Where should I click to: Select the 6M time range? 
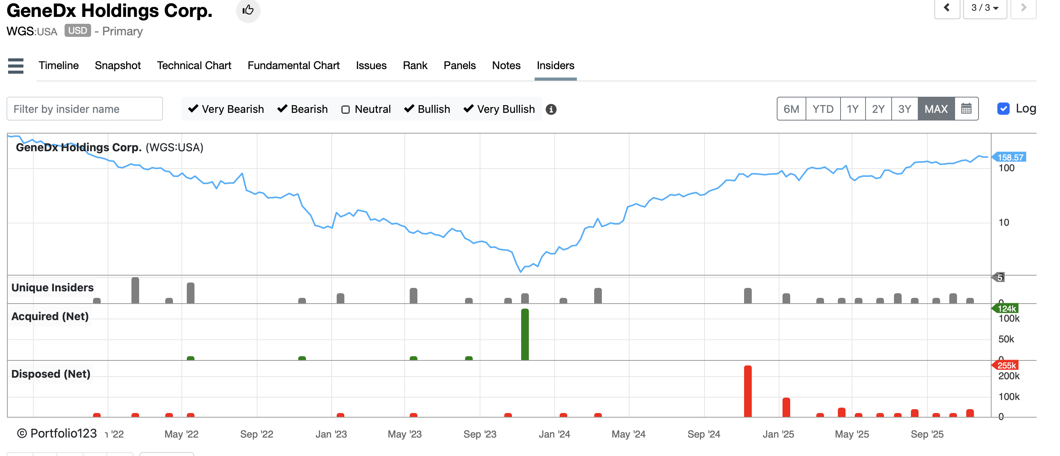(x=791, y=109)
